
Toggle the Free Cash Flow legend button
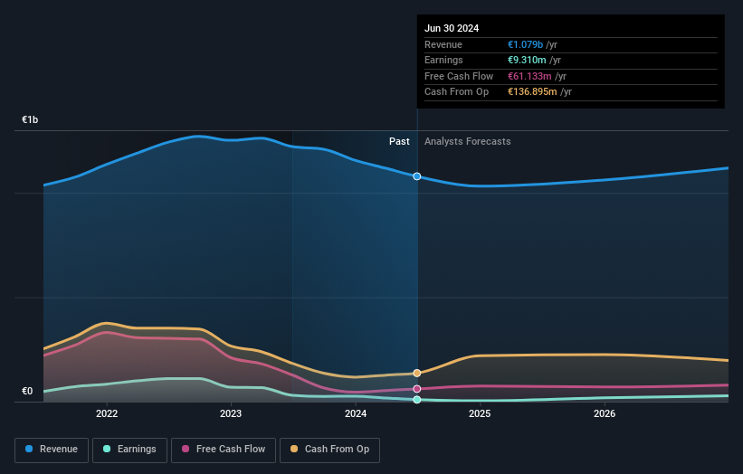coord(224,450)
